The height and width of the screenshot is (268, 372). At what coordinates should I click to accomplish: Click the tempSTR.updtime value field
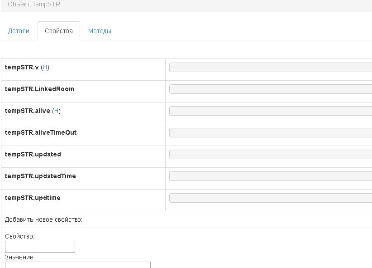click(270, 198)
